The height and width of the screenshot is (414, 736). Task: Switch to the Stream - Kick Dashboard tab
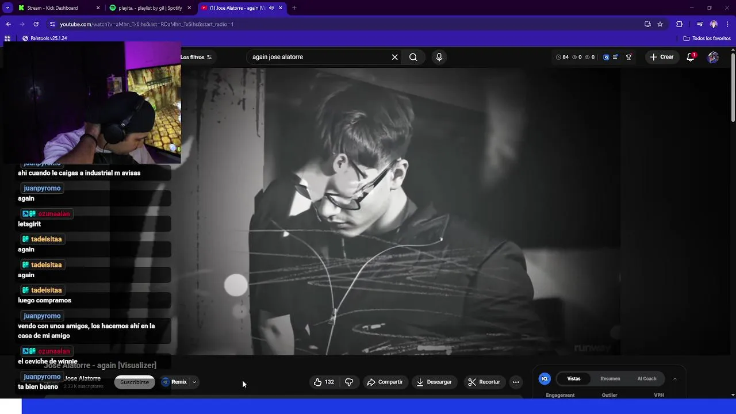(52, 8)
